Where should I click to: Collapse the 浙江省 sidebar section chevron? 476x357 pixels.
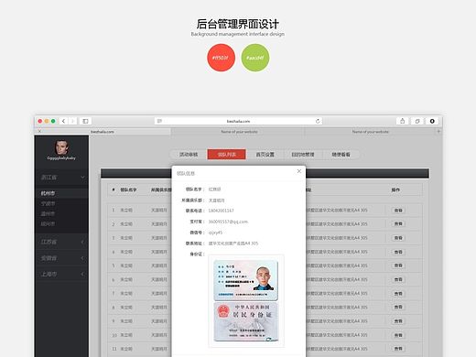pos(82,177)
